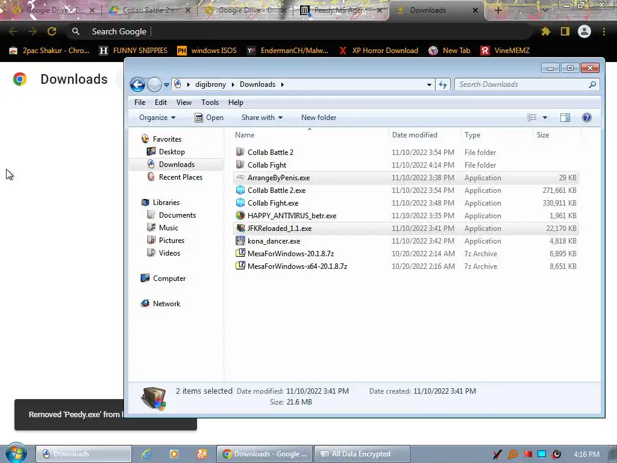Screen dimensions: 617x463
Task: Select kona_dancer.exe icon
Action: point(240,241)
